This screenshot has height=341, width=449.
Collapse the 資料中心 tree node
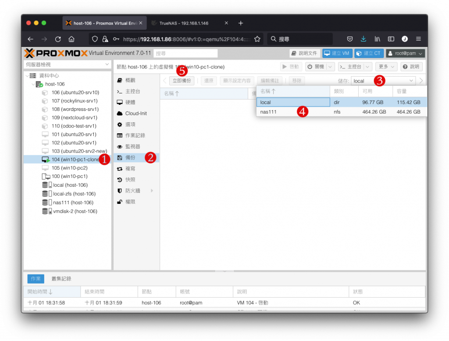point(27,75)
